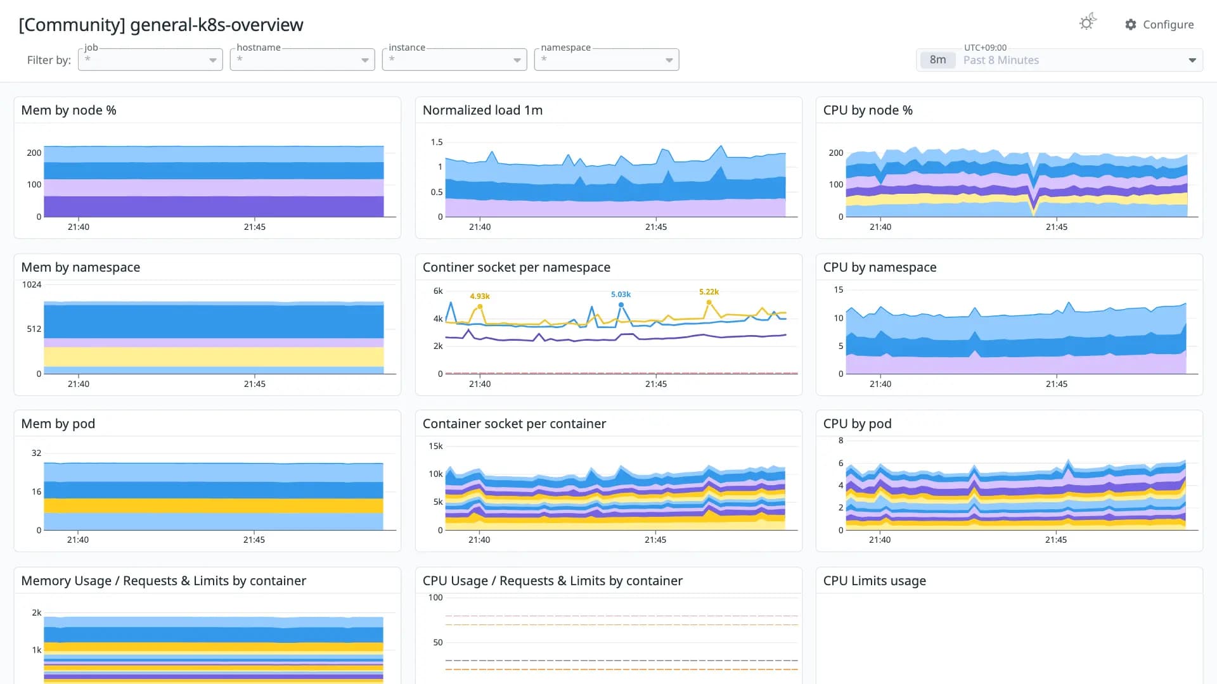This screenshot has height=684, width=1217.
Task: Toggle the dark mode sun/moon icon
Action: [x=1088, y=23]
